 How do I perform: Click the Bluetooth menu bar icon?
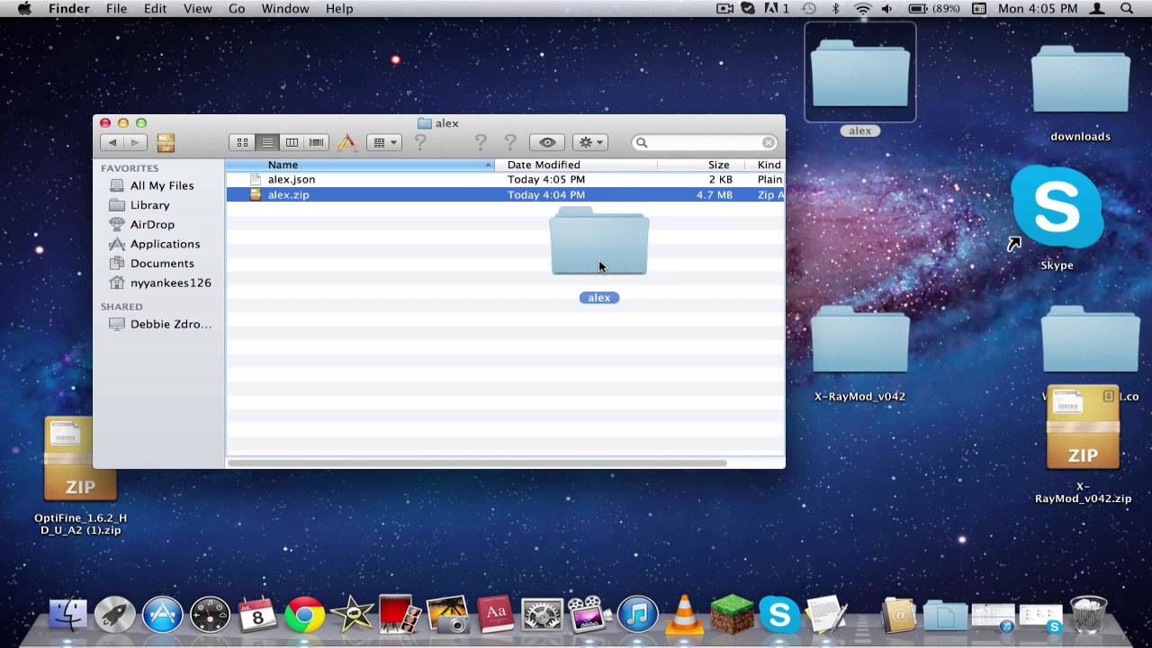pos(835,9)
